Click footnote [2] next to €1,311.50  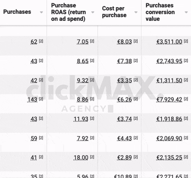coord(186,80)
